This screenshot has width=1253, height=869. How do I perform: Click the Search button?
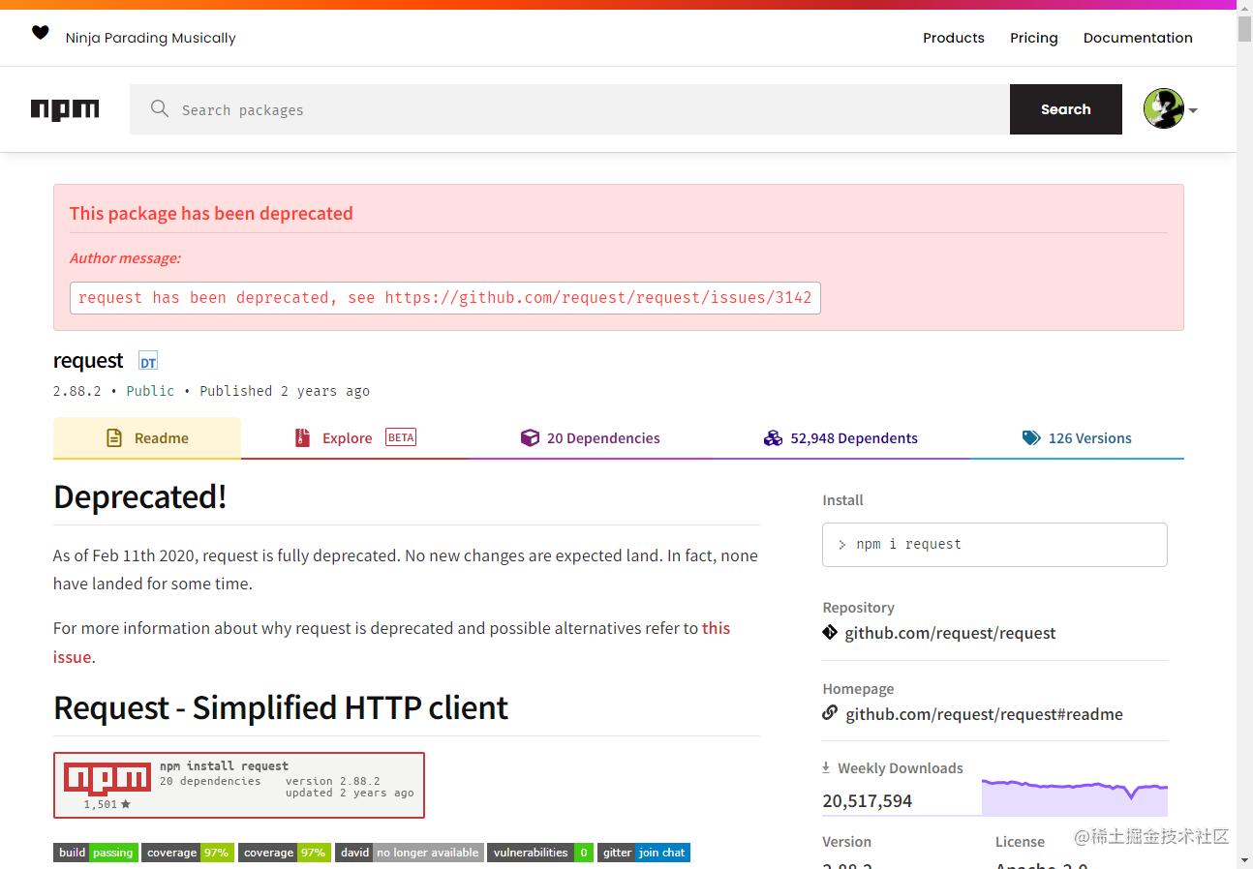point(1066,109)
